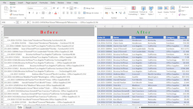193x109 pixels.
Task: Align text left
Action: 64,13
